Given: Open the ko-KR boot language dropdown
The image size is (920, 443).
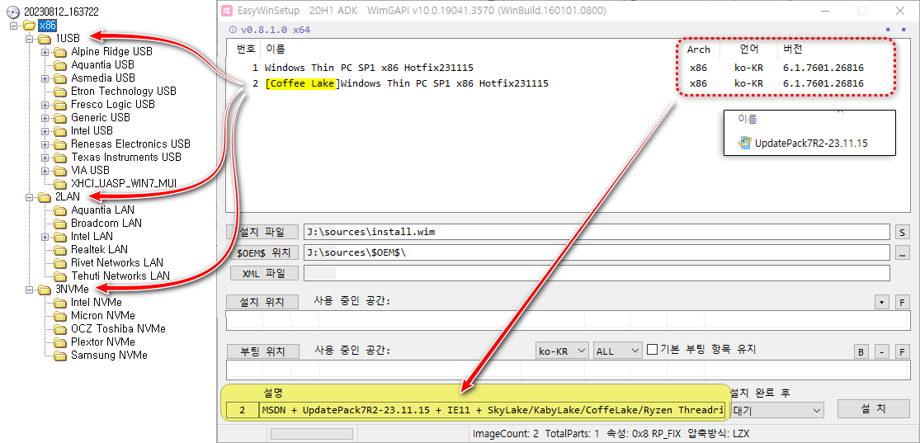Looking at the screenshot, I should pyautogui.click(x=562, y=351).
